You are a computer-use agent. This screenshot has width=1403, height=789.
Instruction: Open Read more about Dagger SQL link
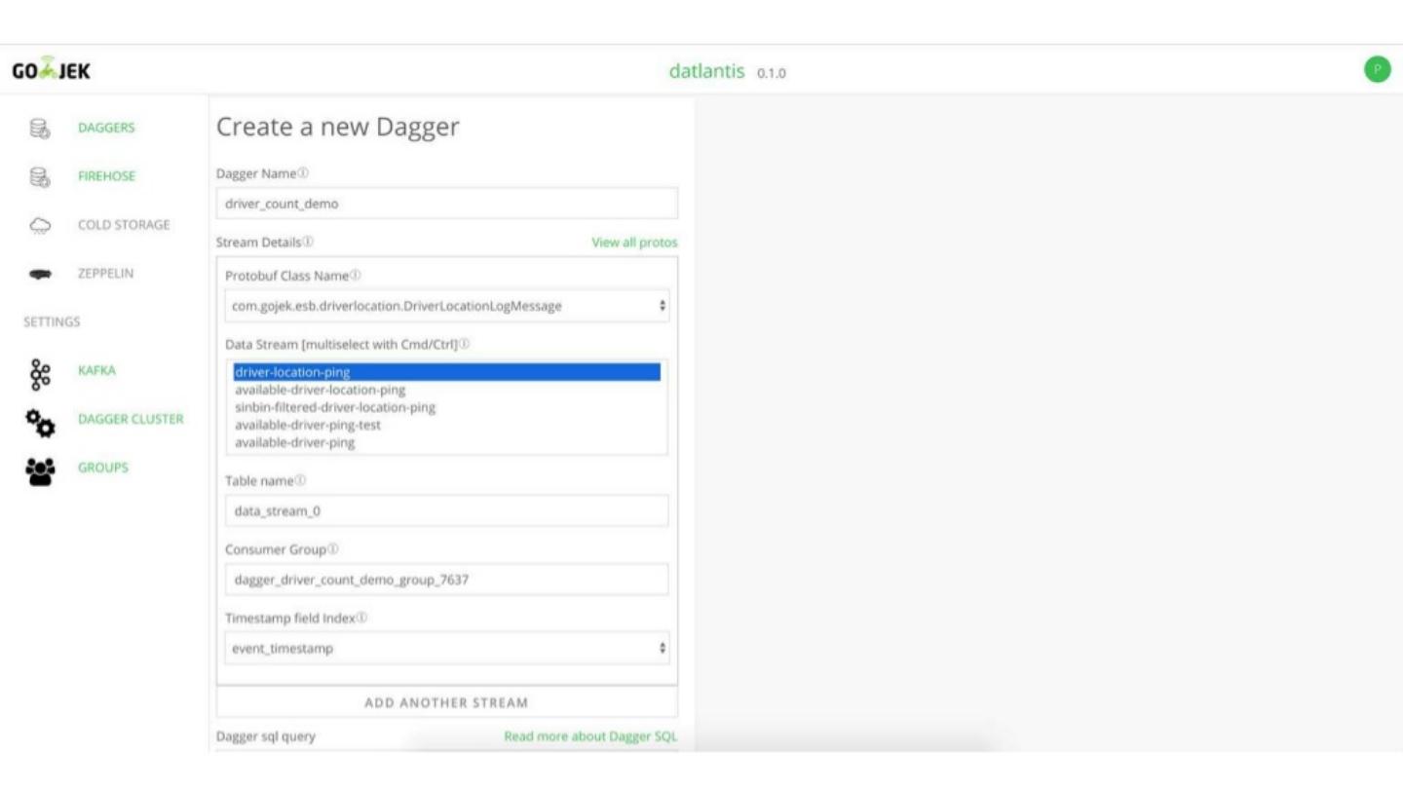590,736
